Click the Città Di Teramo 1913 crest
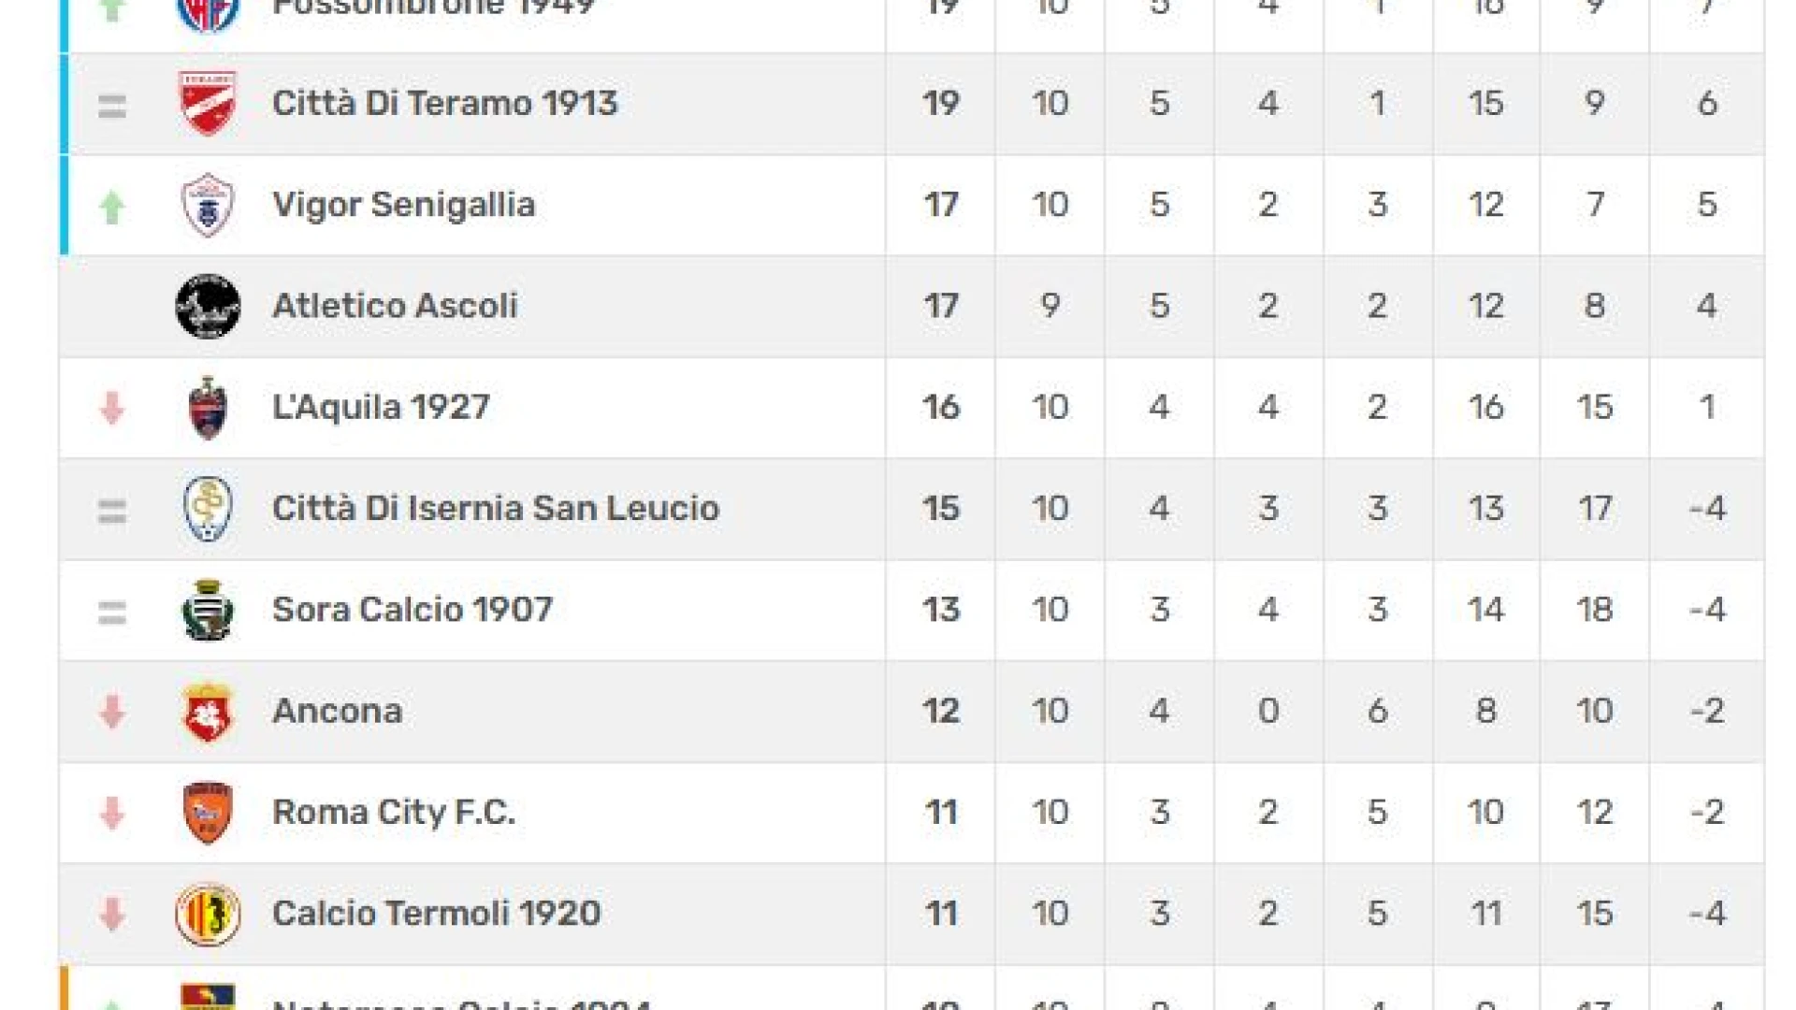Image resolution: width=1796 pixels, height=1010 pixels. coord(208,103)
